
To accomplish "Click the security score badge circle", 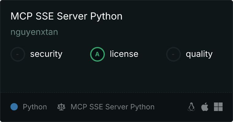I will [x=18, y=54].
